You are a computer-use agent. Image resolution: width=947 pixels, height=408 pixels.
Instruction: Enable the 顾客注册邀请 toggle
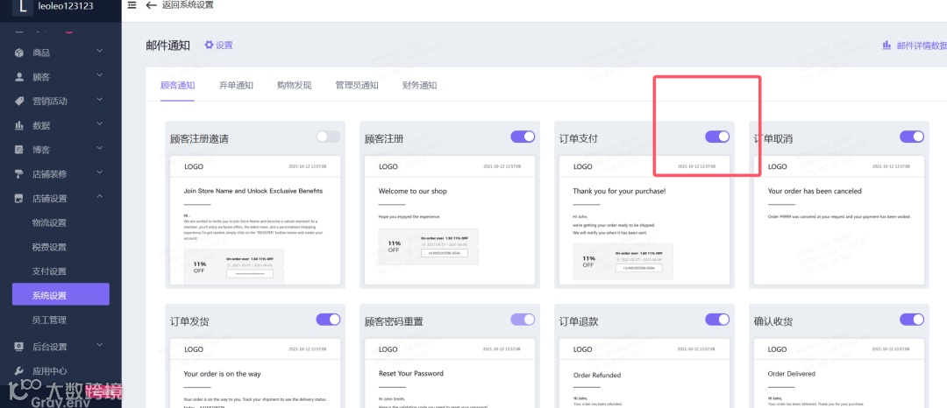pos(328,137)
